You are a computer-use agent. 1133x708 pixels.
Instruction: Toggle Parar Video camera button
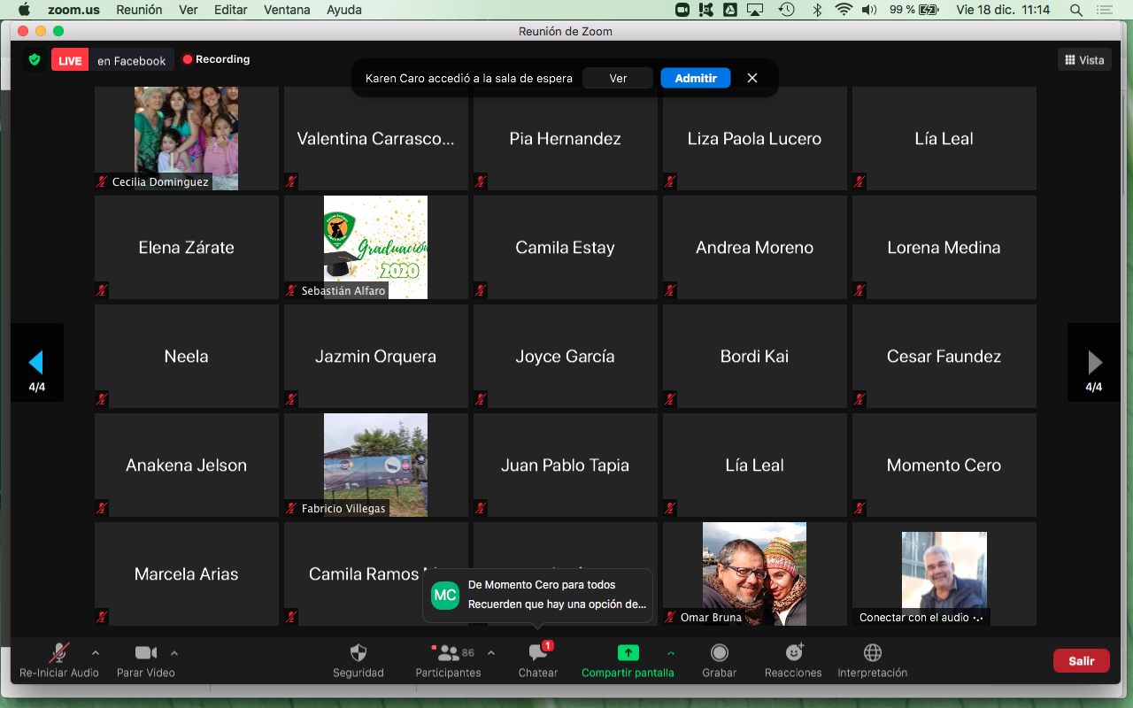145,653
